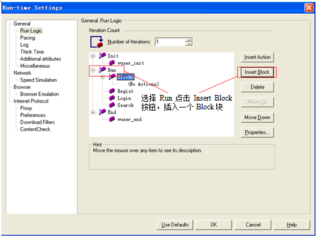Click the Init section icon
This screenshot has width=318, height=237.
[x=102, y=55]
